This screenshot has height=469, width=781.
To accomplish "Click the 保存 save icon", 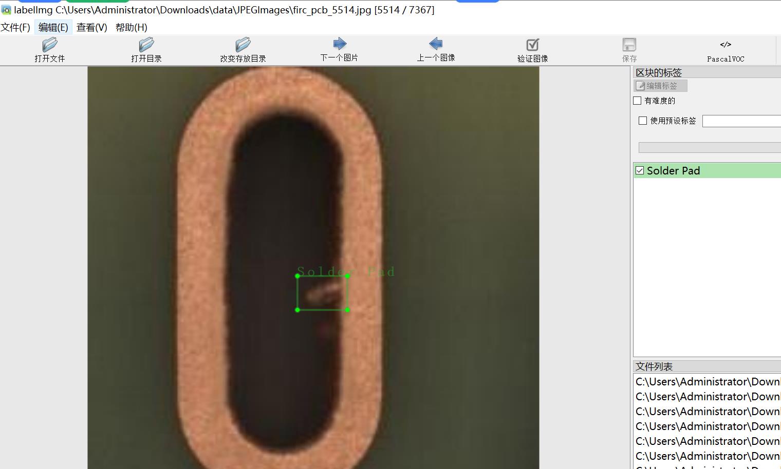I will 629,45.
